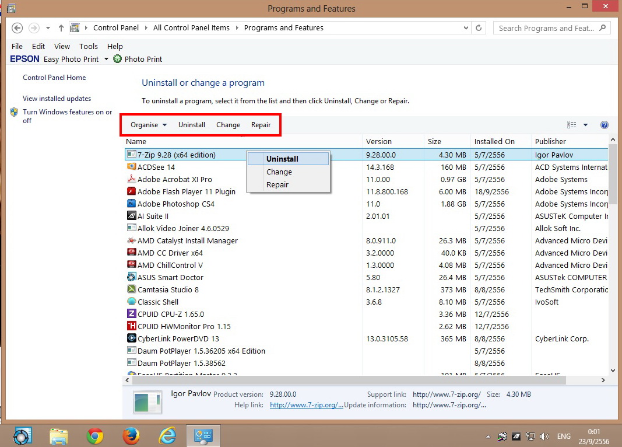This screenshot has width=622, height=447.
Task: Select AMD ChillControl V row
Action: (366, 265)
